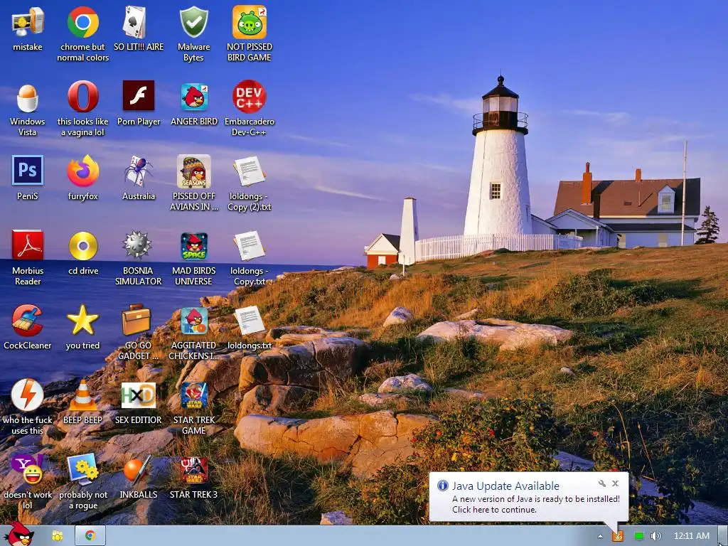The height and width of the screenshot is (546, 728).
Task: Click the Show Desktop strip at the taskbar edge
Action: coord(723,536)
